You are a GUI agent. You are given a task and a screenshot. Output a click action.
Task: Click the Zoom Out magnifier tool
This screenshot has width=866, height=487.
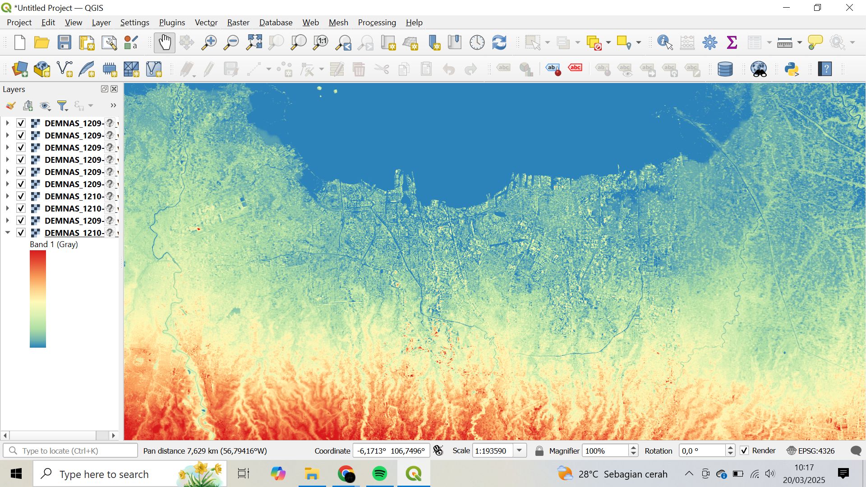coord(231,42)
